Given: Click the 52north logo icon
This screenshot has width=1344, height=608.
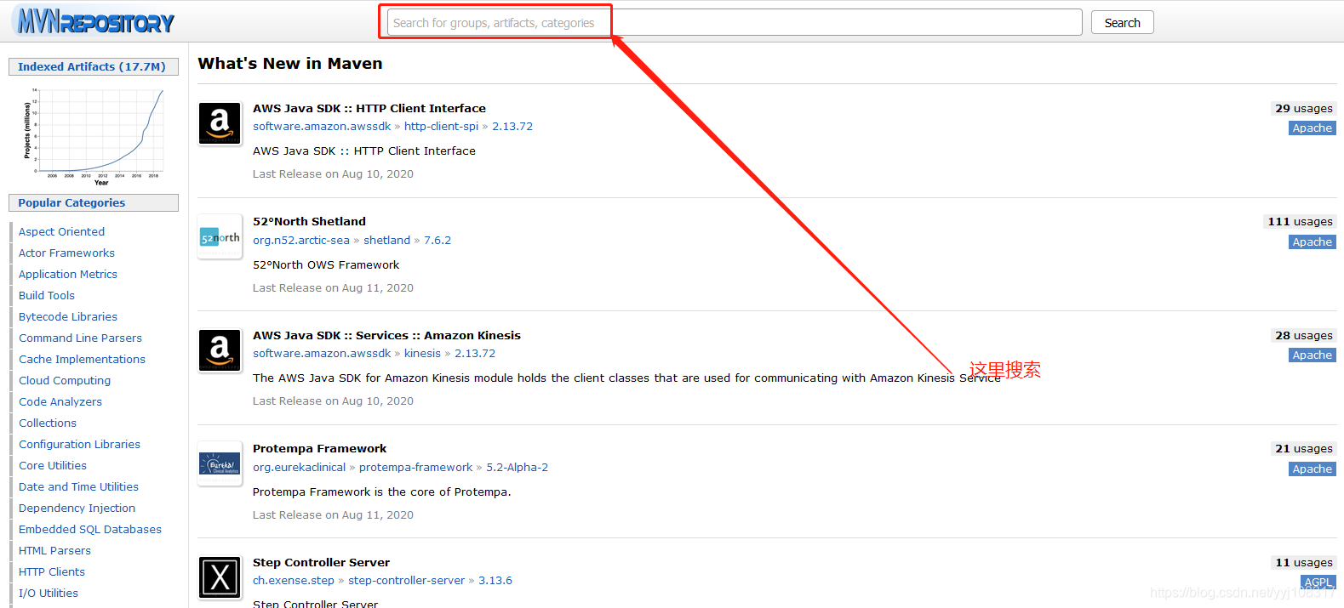Looking at the screenshot, I should pyautogui.click(x=220, y=238).
